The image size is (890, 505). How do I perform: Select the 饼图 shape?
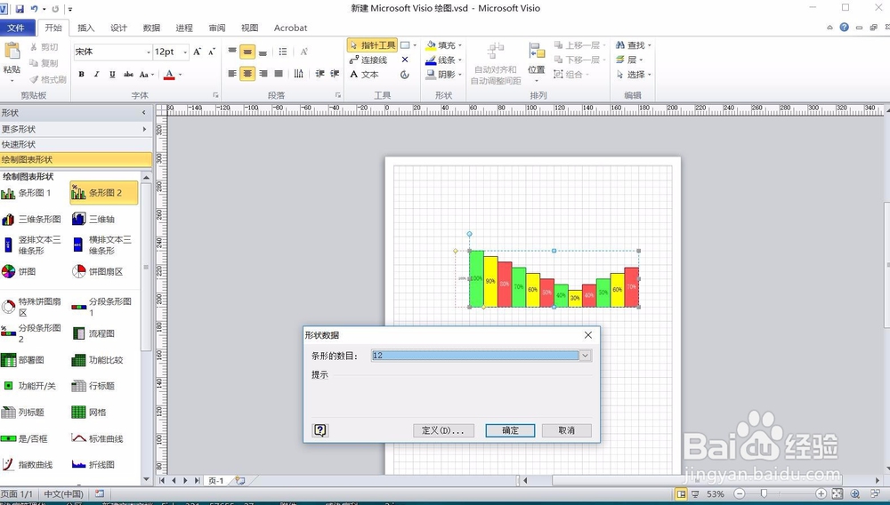click(x=20, y=271)
